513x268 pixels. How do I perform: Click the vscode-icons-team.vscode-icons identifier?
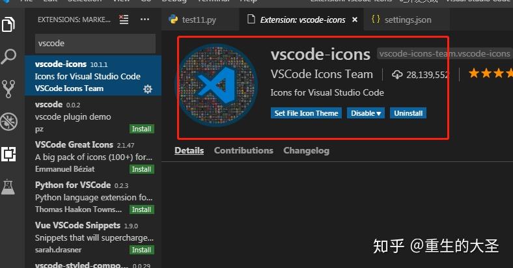click(445, 53)
